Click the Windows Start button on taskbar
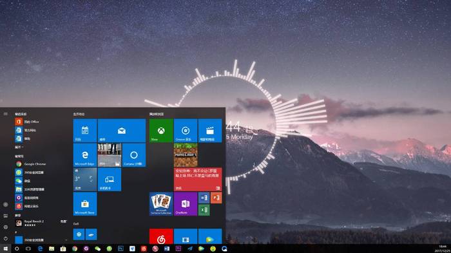Viewport: 451px width, 253px height. 5,248
